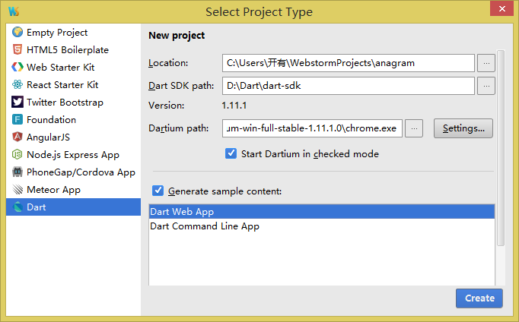Screen dimensions: 519x322
Task: Click the PhoneGap/Cordova robot icon
Action: tap(18, 172)
